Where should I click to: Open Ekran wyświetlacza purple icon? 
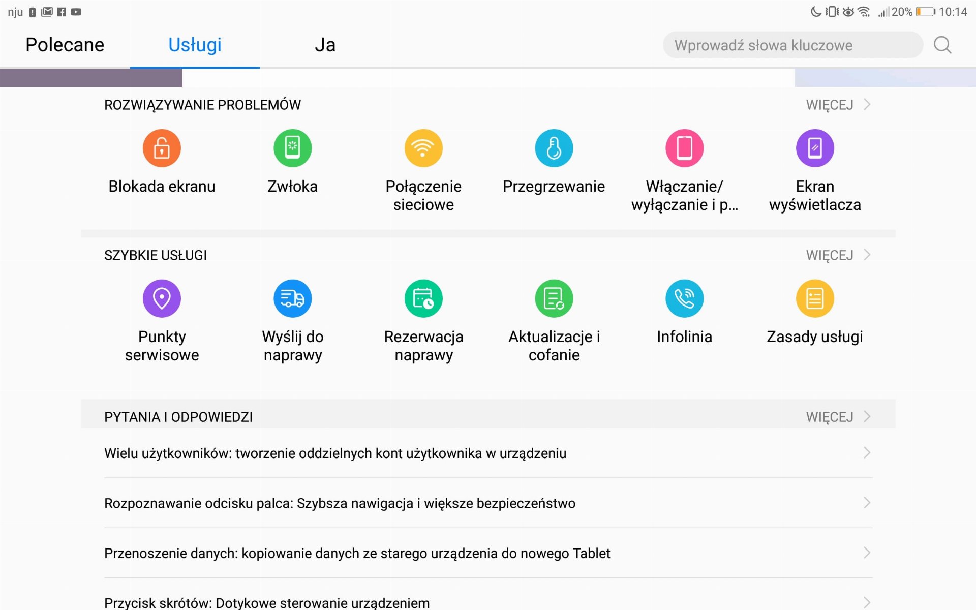point(815,148)
